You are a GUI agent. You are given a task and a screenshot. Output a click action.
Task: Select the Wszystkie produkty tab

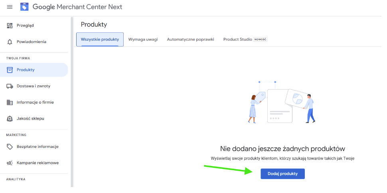point(100,39)
